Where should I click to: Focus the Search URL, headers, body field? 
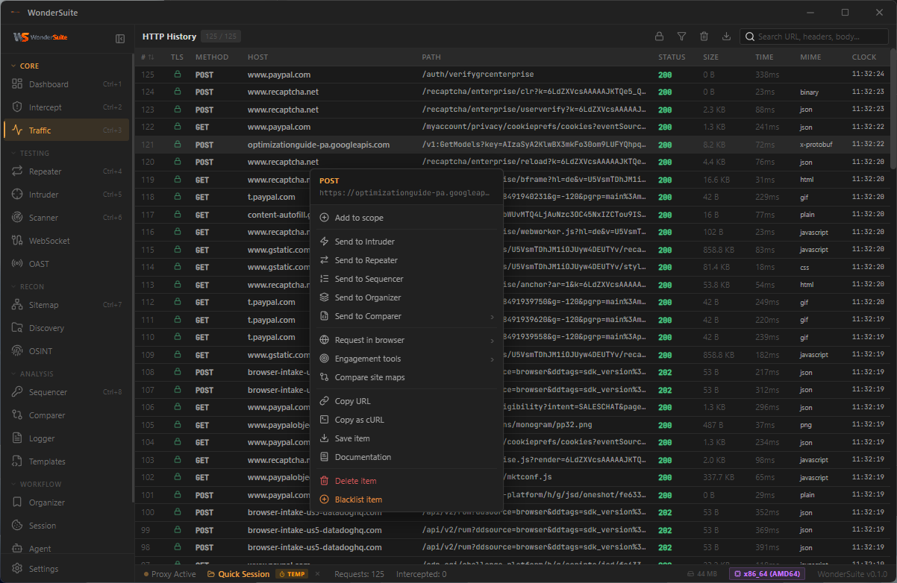[814, 37]
